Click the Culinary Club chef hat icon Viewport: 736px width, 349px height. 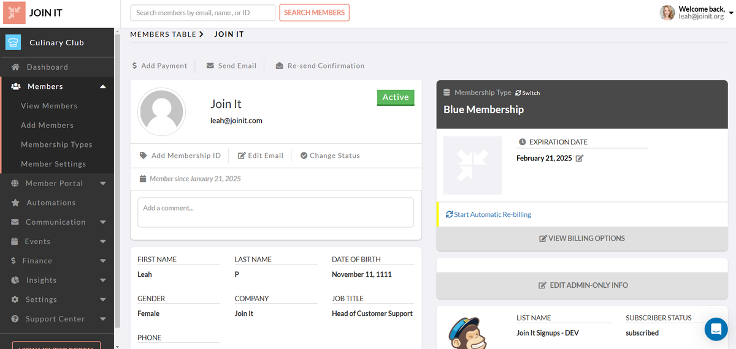click(x=13, y=42)
